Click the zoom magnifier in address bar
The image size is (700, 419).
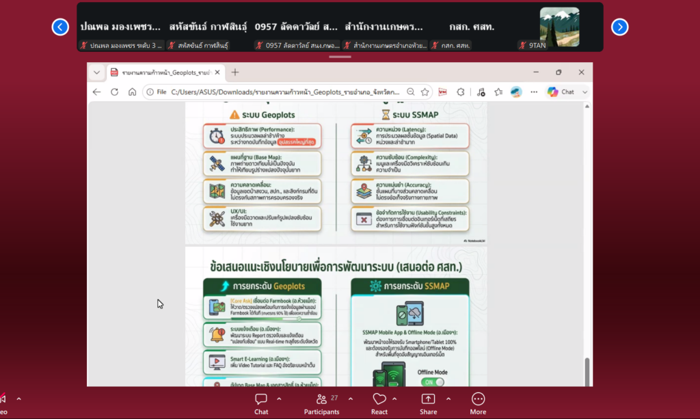click(411, 92)
